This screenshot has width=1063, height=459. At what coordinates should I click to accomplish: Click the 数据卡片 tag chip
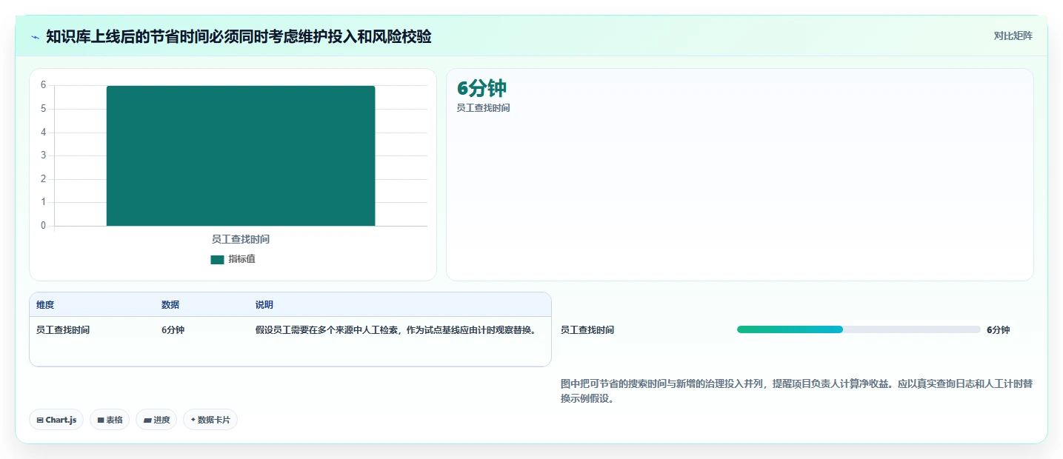pyautogui.click(x=210, y=420)
